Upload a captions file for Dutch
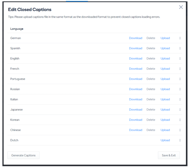The height and width of the screenshot is (168, 190). [165, 140]
